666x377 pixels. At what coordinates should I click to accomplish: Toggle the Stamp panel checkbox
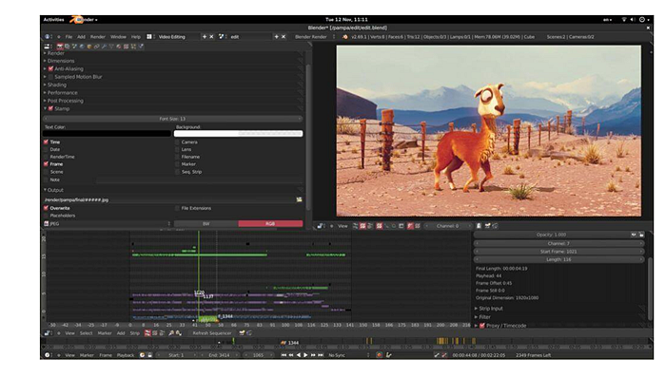(51, 108)
